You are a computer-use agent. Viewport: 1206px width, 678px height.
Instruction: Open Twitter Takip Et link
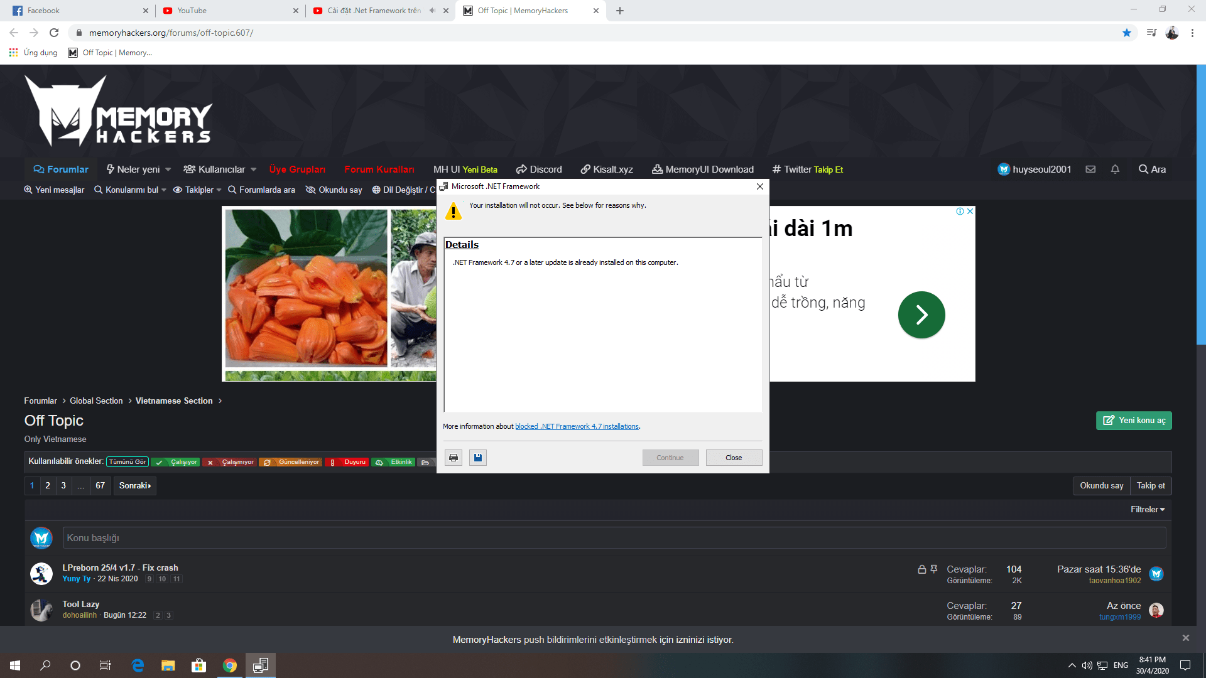(x=808, y=169)
